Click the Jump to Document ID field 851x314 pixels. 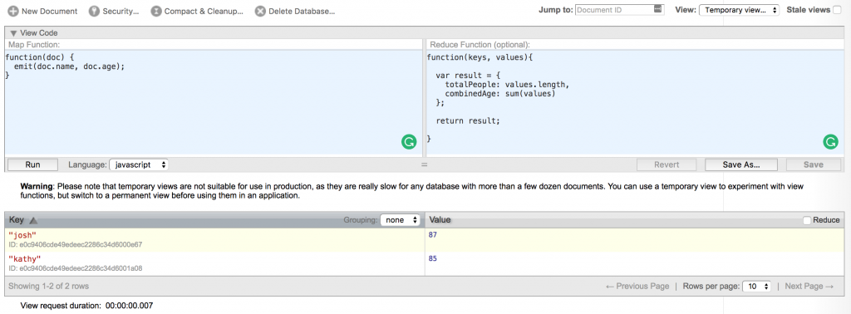pos(614,10)
